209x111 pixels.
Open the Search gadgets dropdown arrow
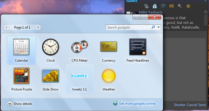(158, 27)
